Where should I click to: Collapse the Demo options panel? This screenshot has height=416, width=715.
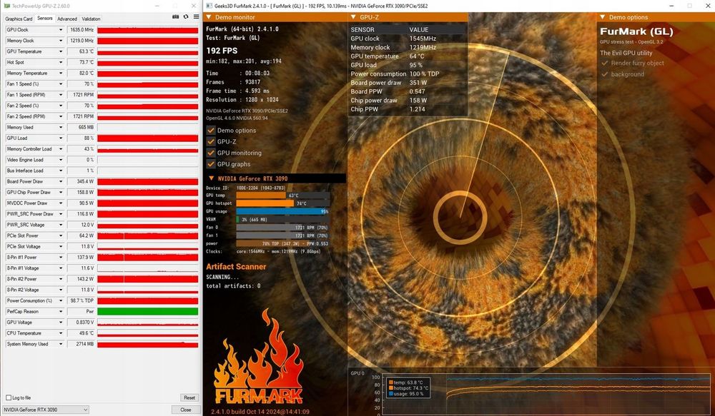point(602,17)
